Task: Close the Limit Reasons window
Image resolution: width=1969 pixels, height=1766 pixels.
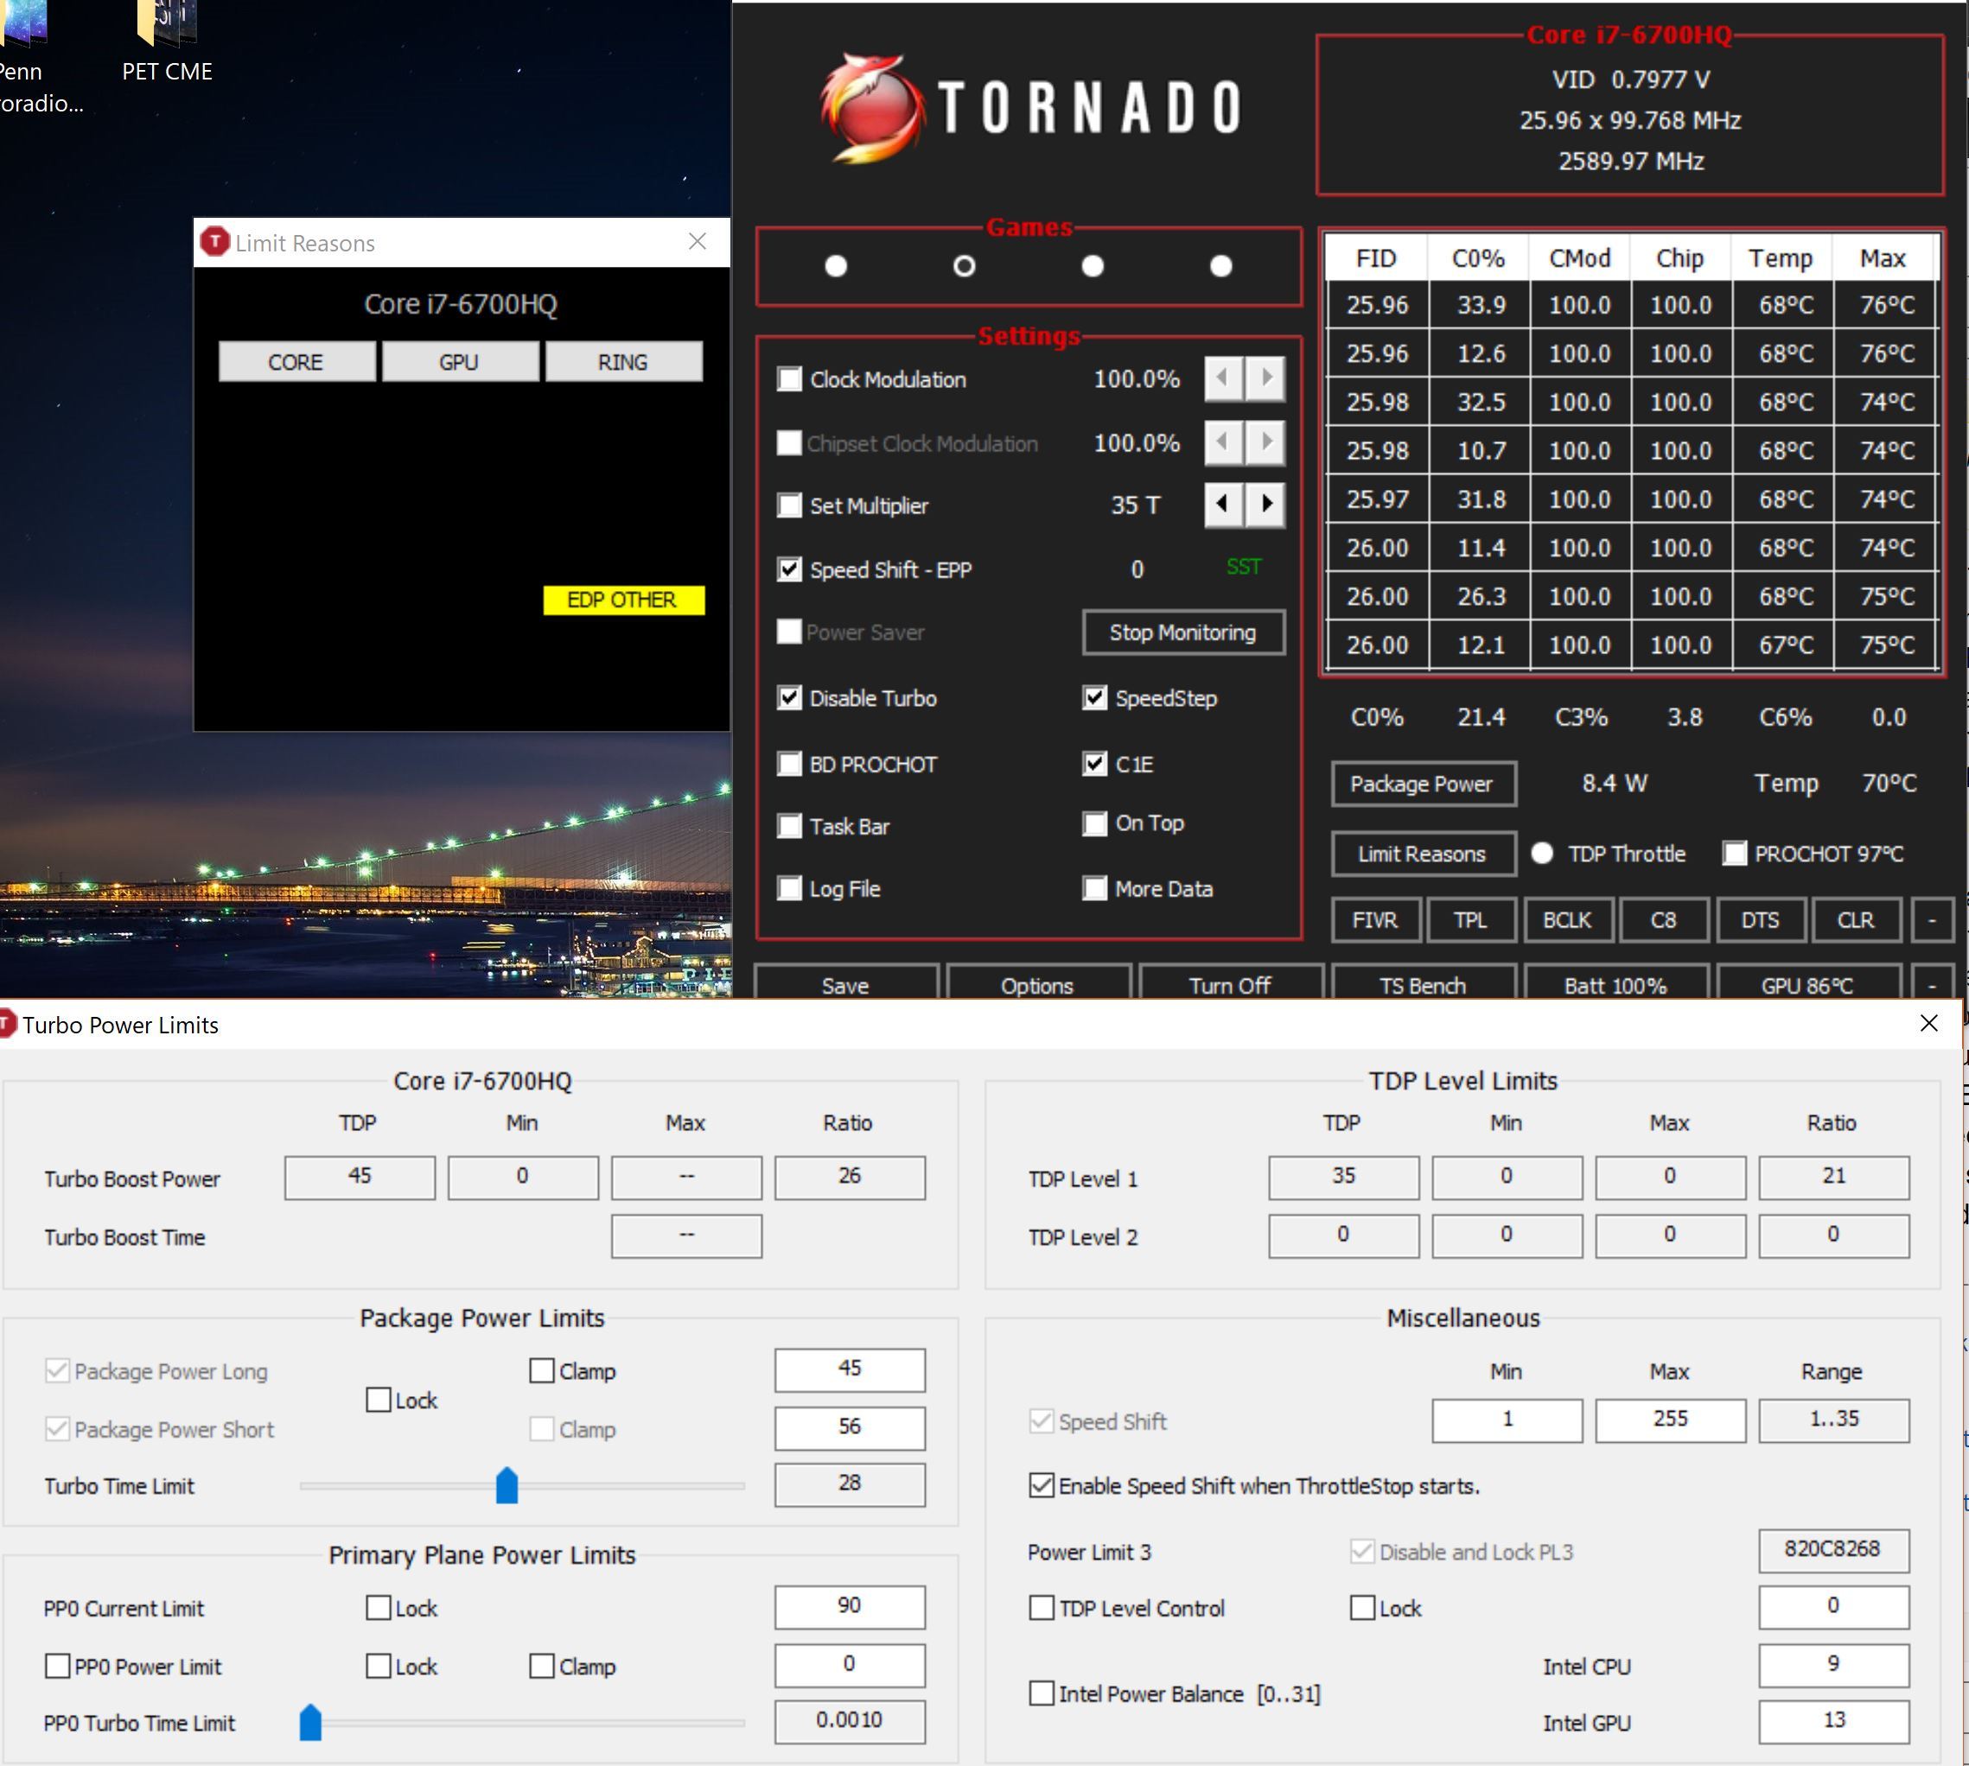Action: tap(698, 242)
